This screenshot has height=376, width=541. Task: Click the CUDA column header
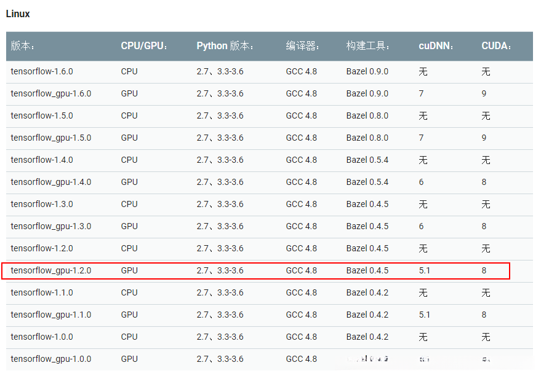pos(497,46)
